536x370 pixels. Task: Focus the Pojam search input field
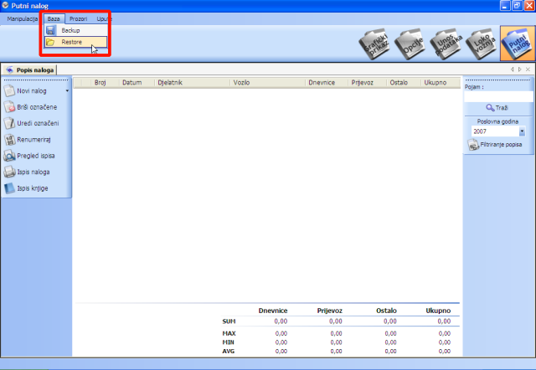coord(498,96)
